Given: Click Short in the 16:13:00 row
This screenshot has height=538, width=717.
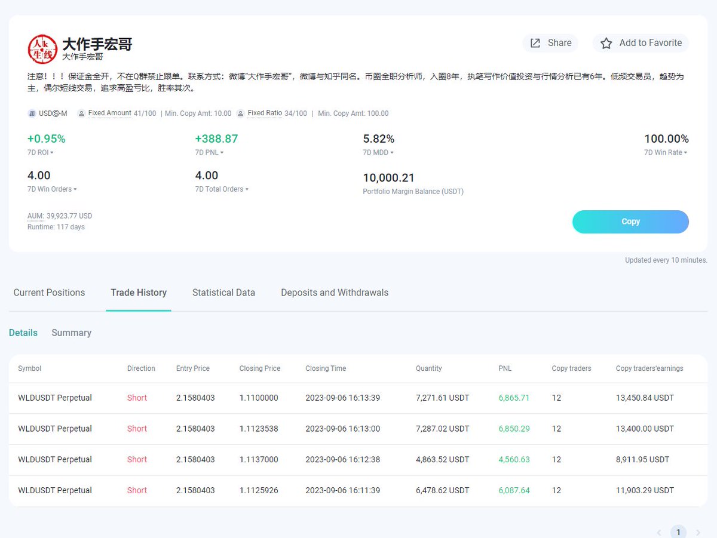Looking at the screenshot, I should pyautogui.click(x=137, y=429).
